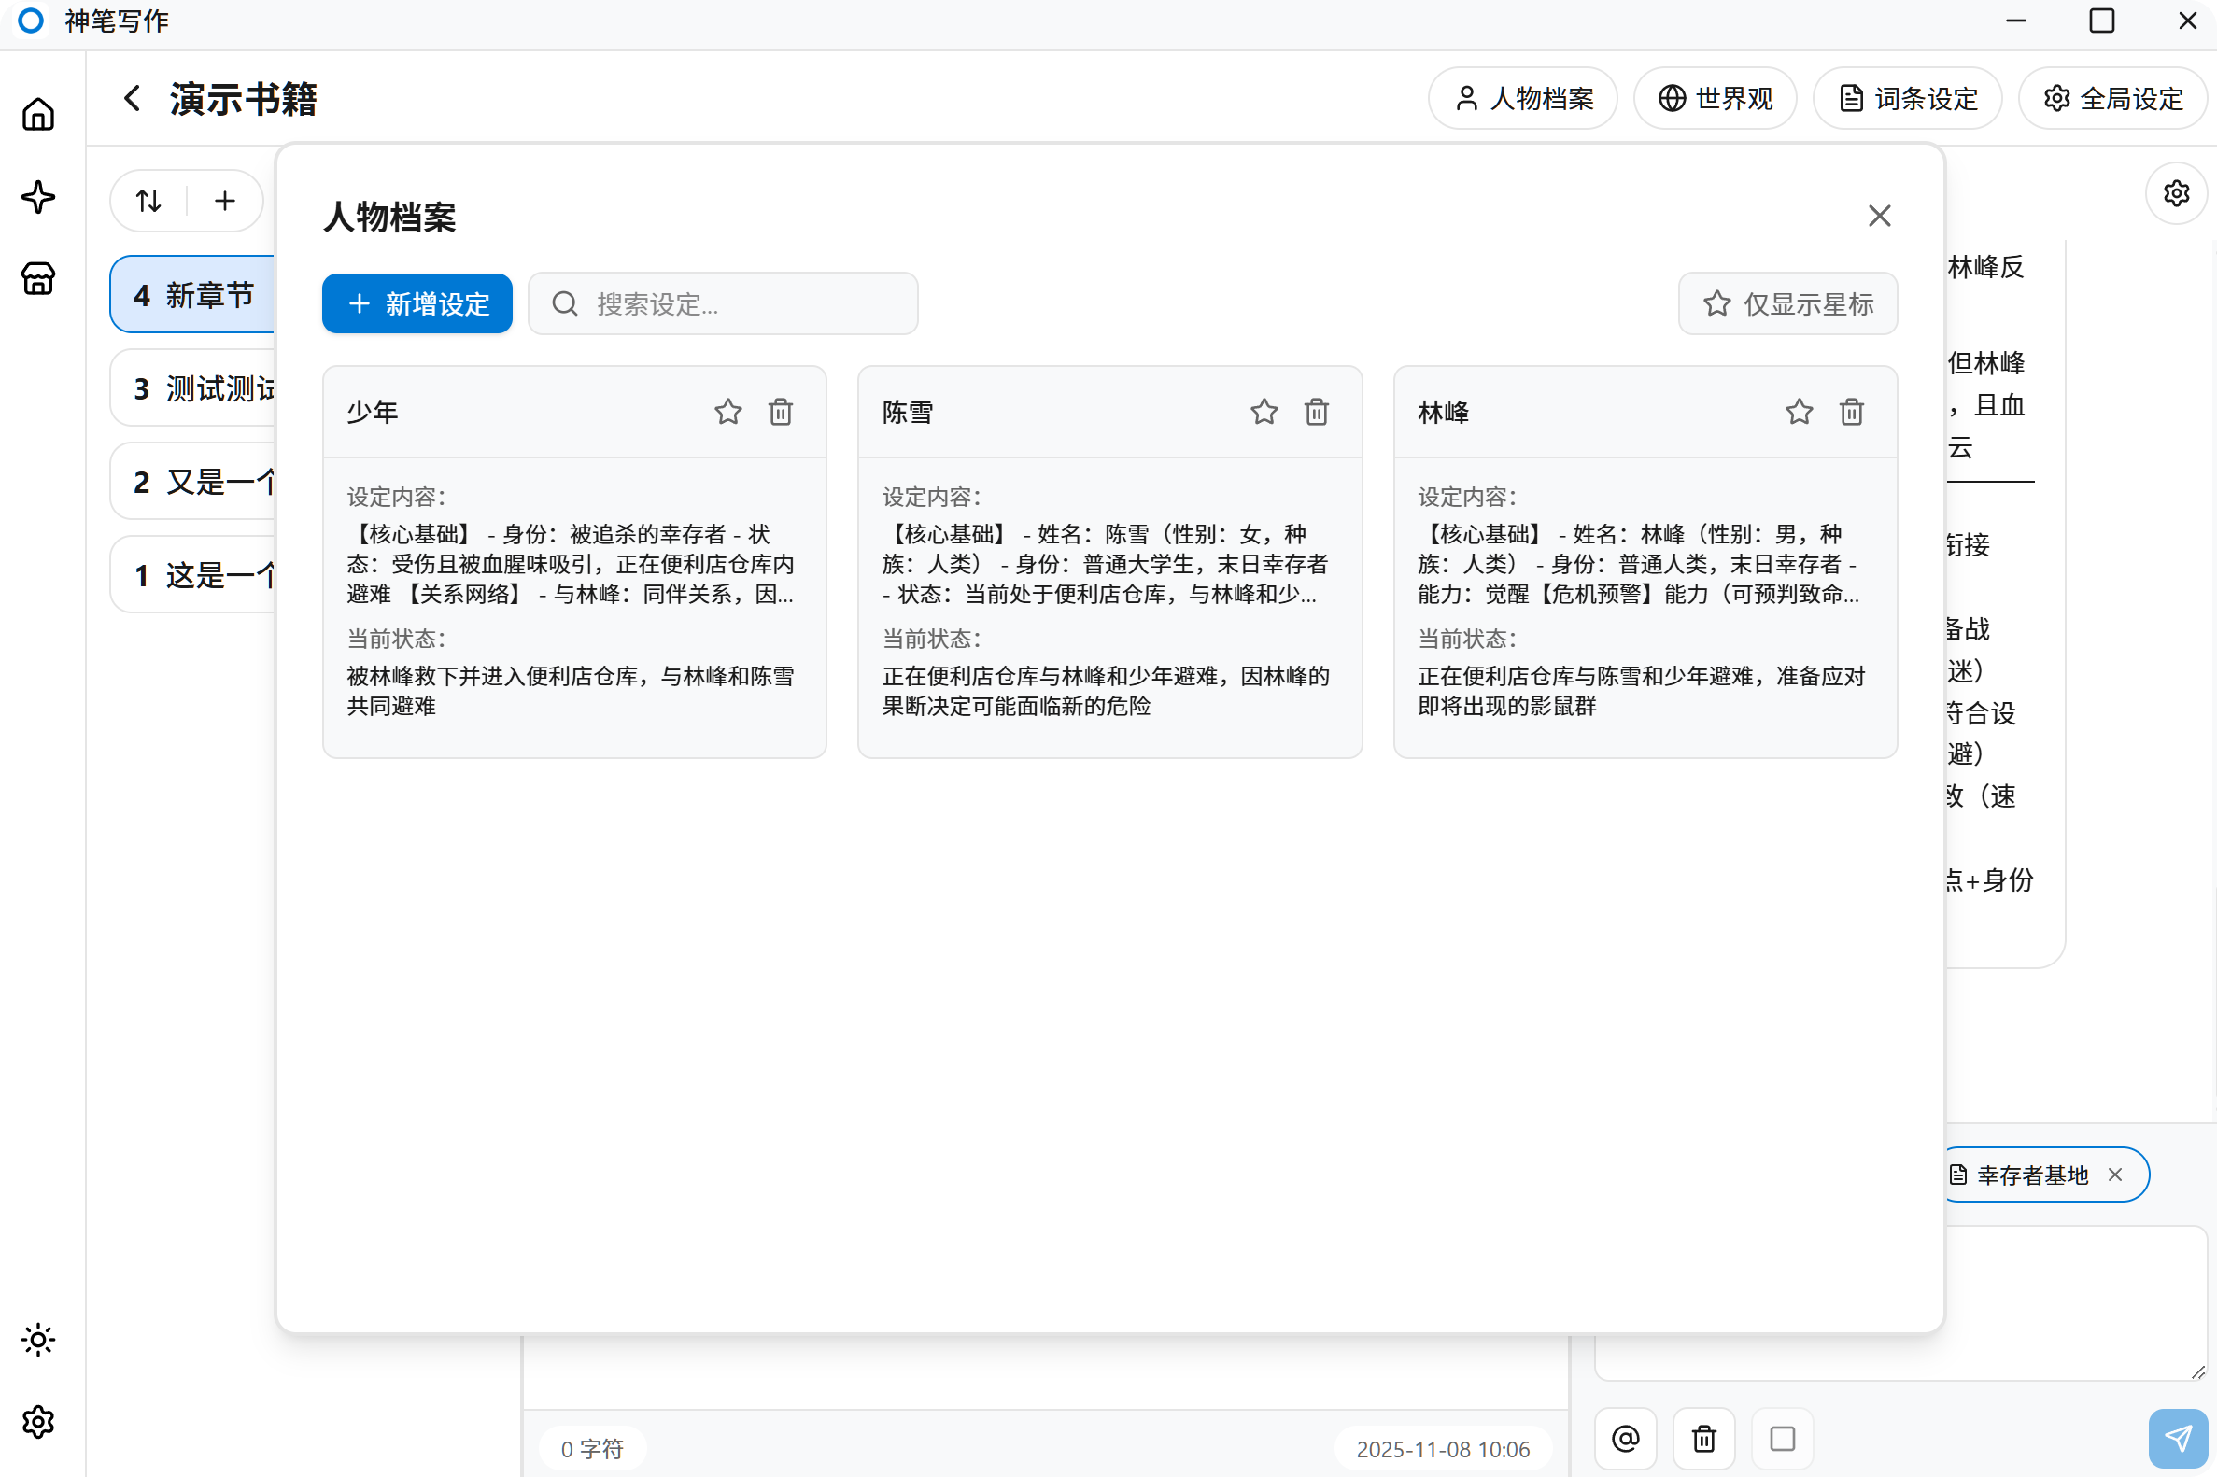This screenshot has width=2217, height=1477.
Task: Go back with the left chevron
Action: tap(132, 98)
